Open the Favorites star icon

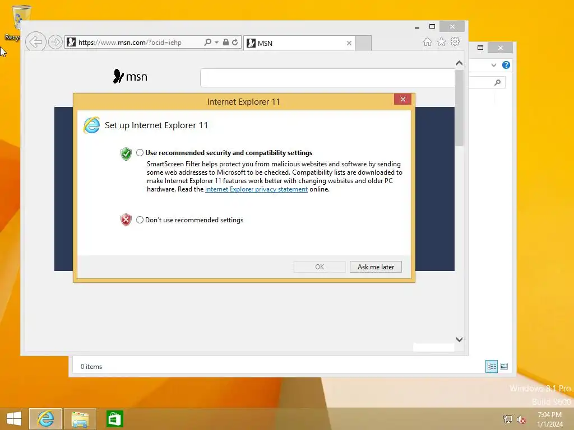(x=442, y=42)
